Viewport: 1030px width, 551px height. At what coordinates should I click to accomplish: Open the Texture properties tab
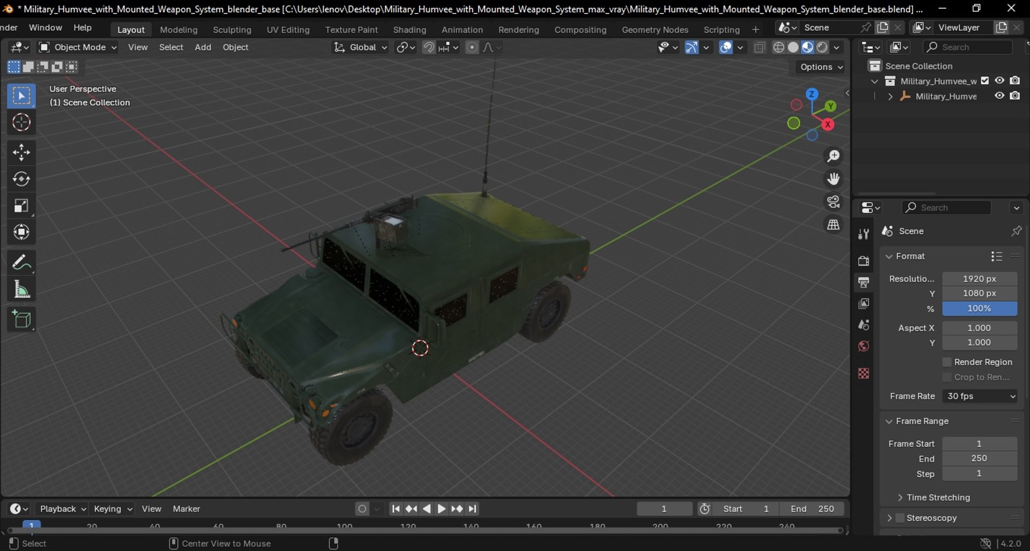coord(864,374)
